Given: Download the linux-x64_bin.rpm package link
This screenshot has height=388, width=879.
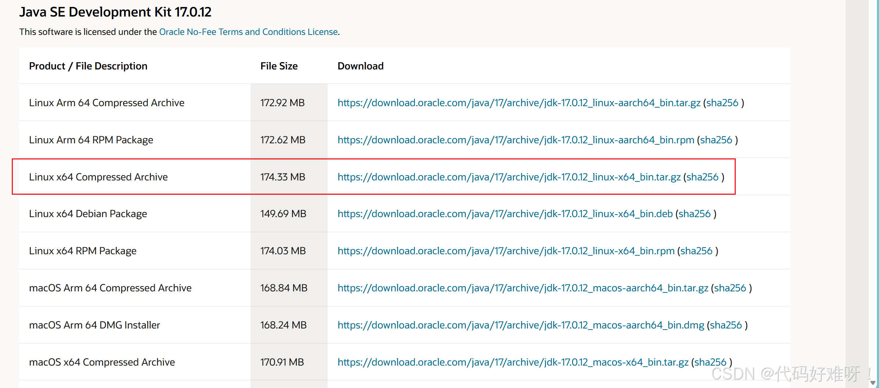Looking at the screenshot, I should (x=506, y=251).
